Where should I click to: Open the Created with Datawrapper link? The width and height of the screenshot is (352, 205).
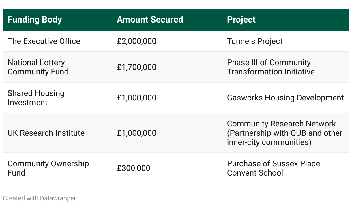(40, 198)
